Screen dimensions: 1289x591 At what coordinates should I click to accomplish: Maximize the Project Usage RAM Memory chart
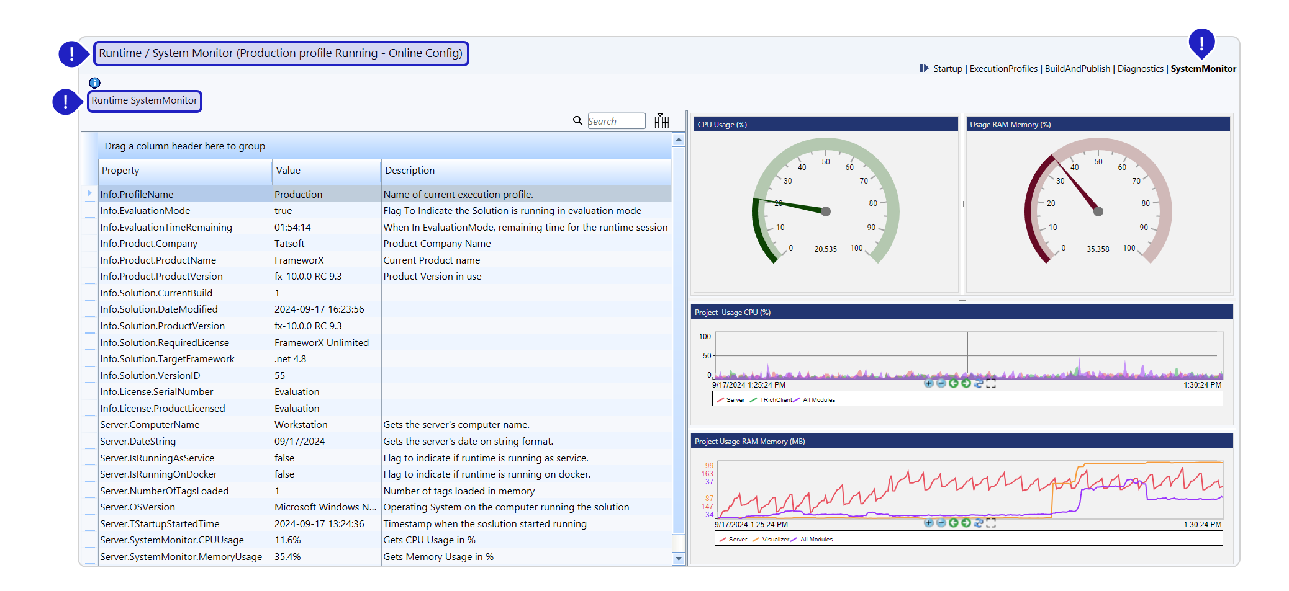(x=991, y=523)
